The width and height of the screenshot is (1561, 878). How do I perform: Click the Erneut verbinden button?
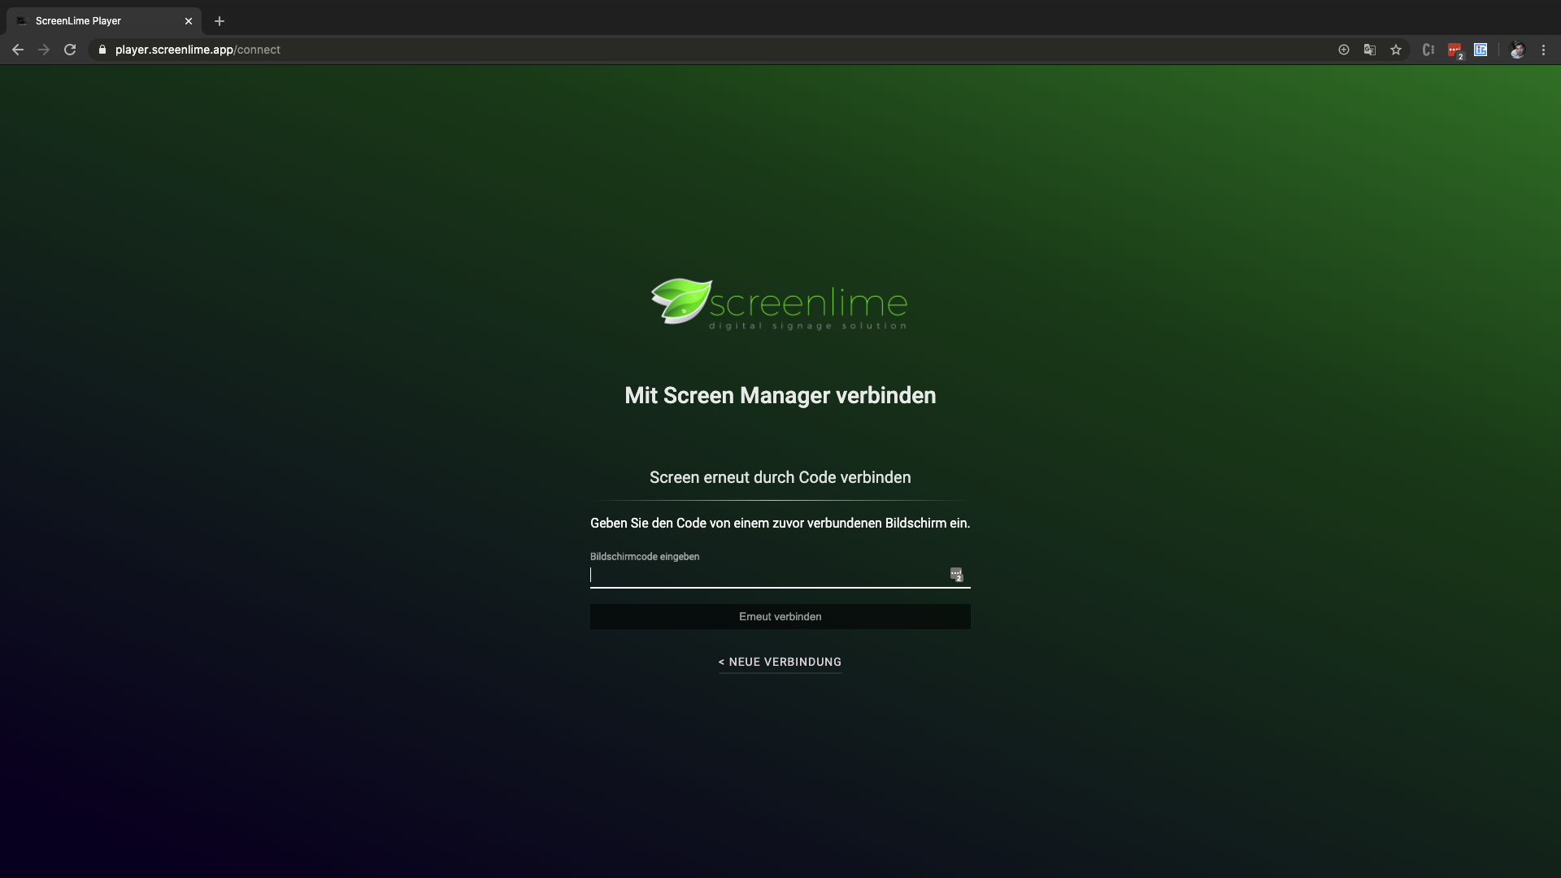(x=780, y=616)
